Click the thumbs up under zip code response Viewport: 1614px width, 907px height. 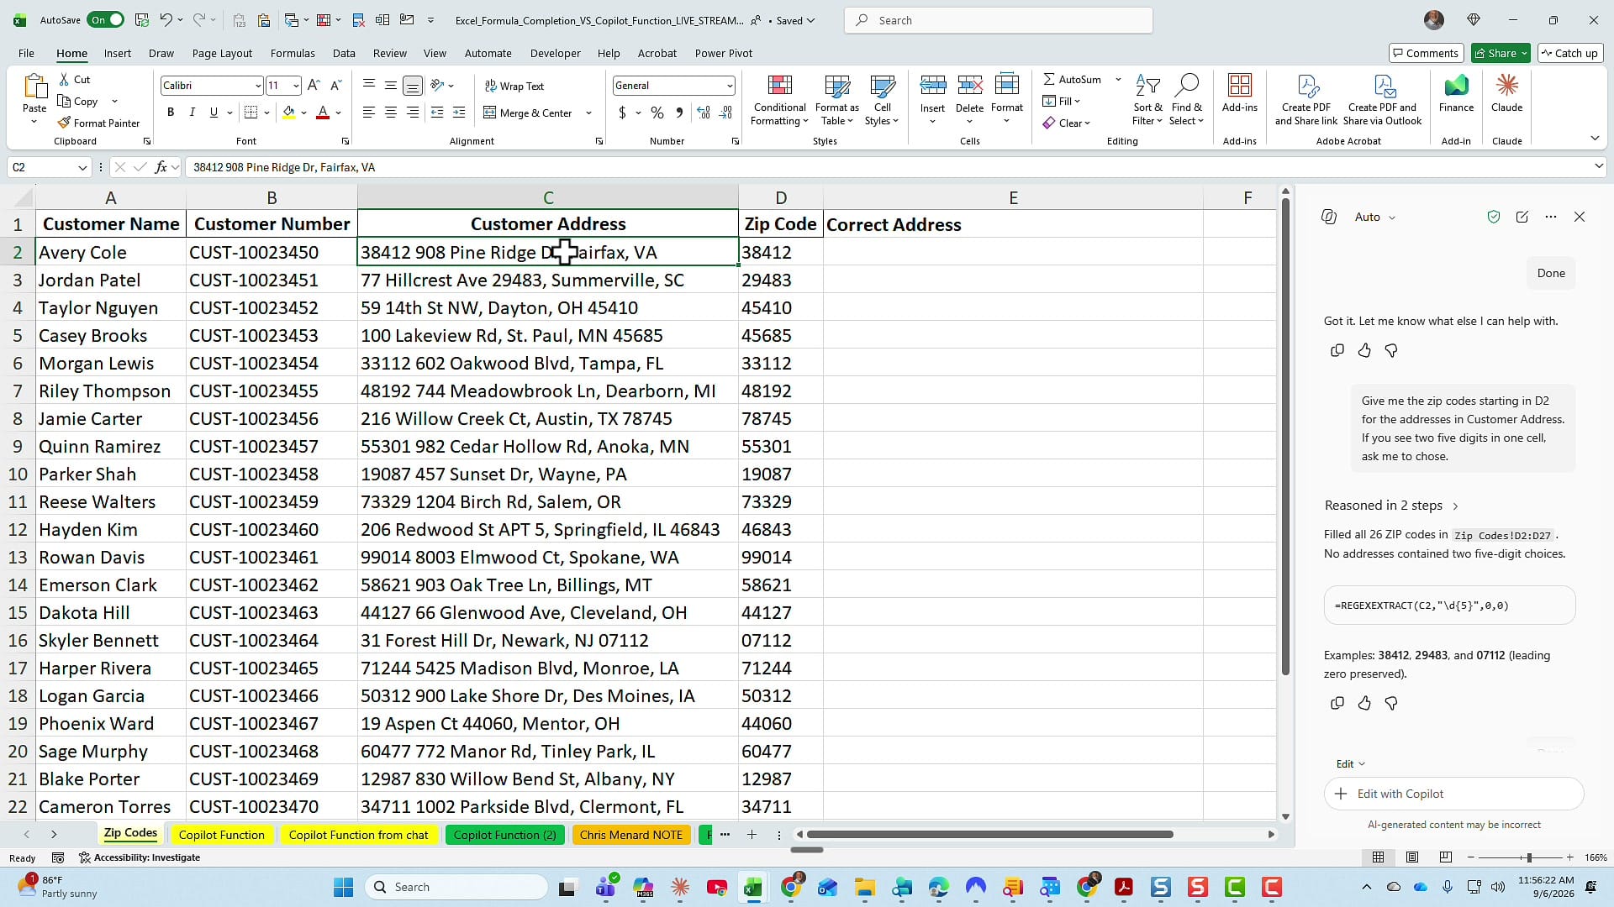coord(1364,703)
